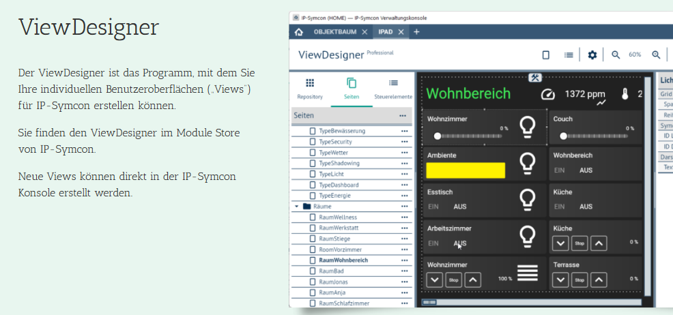The width and height of the screenshot is (673, 315).
Task: Close the IPAD tab
Action: (x=401, y=32)
